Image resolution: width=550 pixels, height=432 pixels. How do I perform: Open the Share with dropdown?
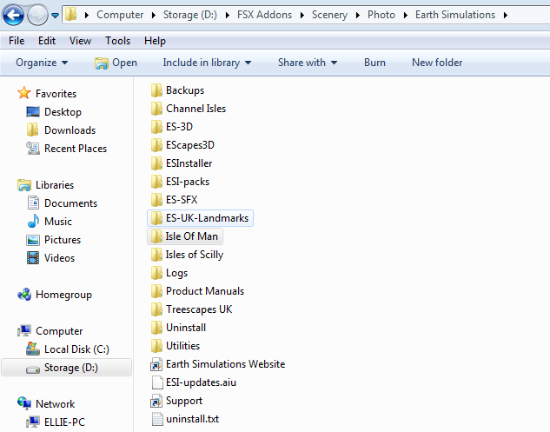click(308, 63)
